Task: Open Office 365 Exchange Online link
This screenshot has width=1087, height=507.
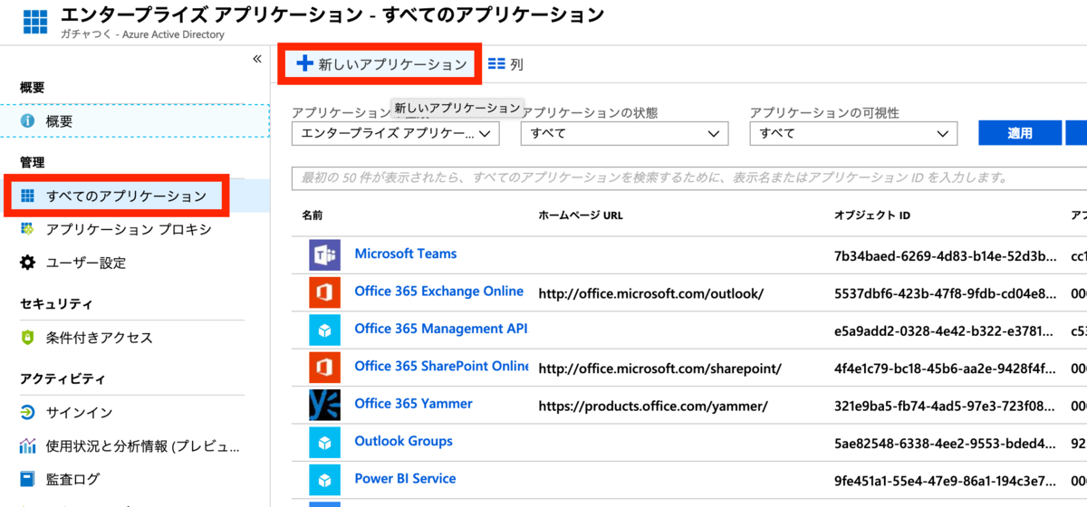Action: (x=439, y=292)
